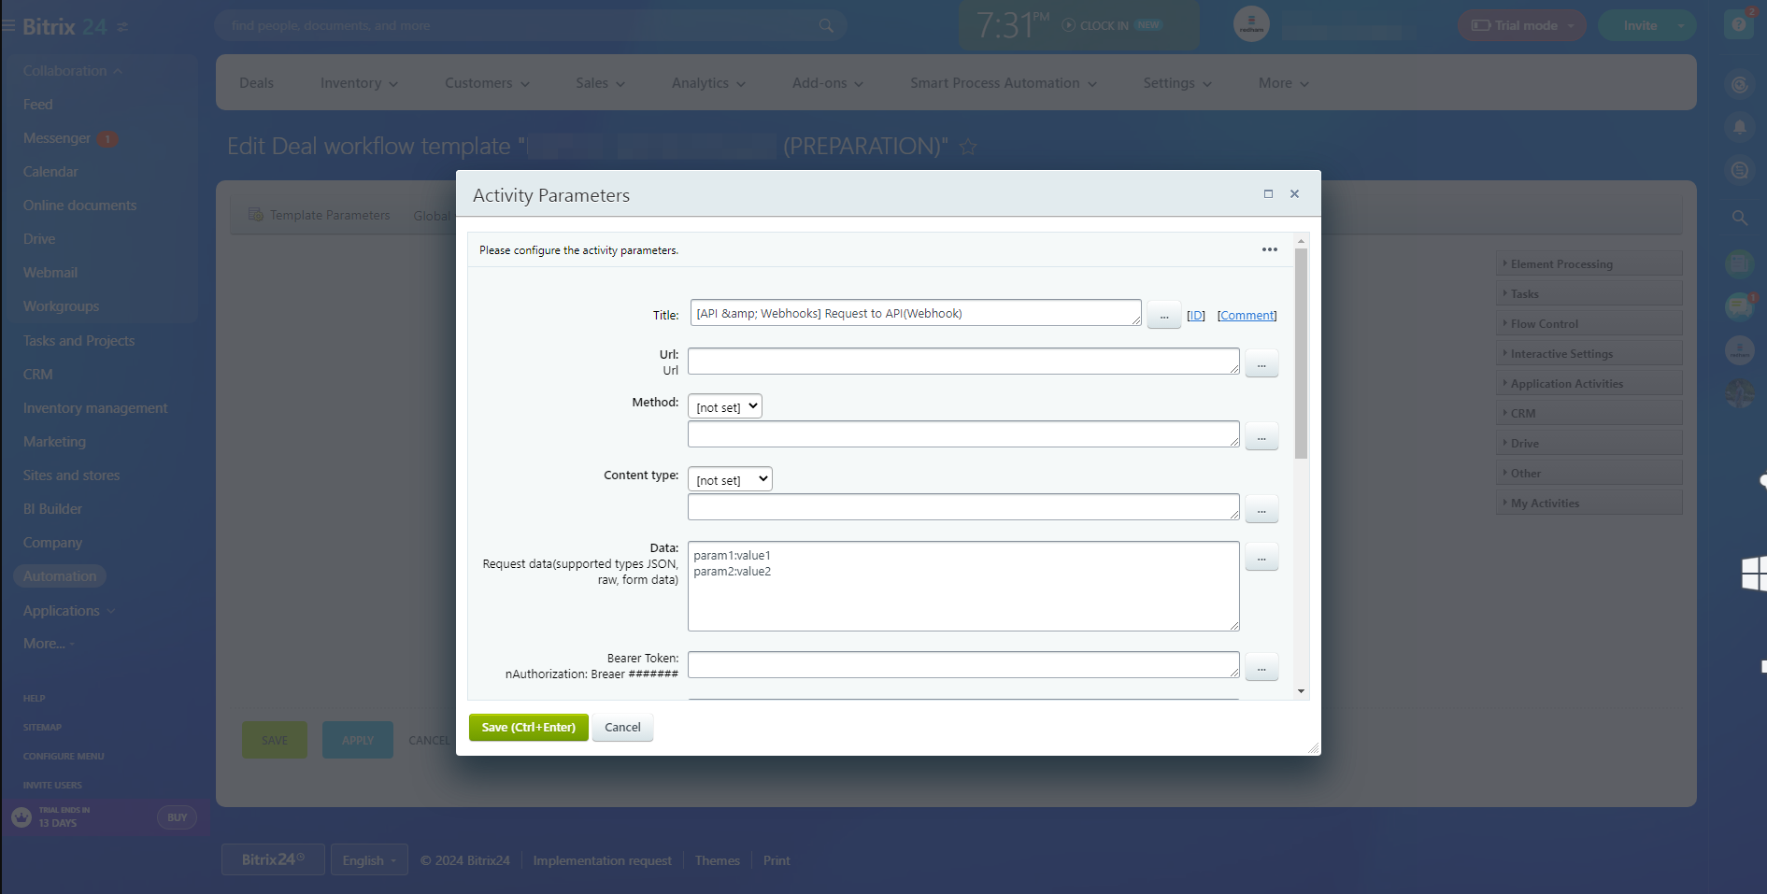Open the Content type dropdown
Image resolution: width=1767 pixels, height=894 pixels.
click(730, 479)
